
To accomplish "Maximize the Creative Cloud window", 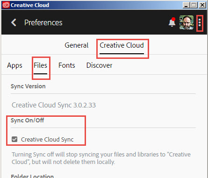I will point(194,5).
